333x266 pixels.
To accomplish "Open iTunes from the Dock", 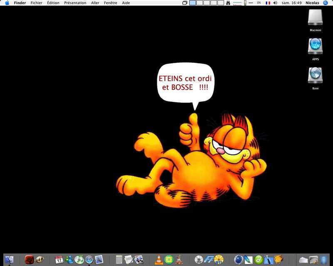I will (x=79, y=260).
